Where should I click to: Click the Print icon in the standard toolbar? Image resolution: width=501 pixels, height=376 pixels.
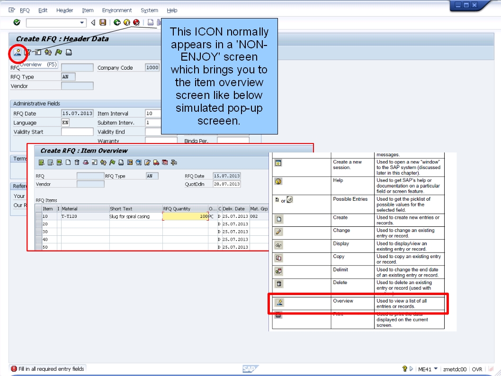click(x=151, y=22)
